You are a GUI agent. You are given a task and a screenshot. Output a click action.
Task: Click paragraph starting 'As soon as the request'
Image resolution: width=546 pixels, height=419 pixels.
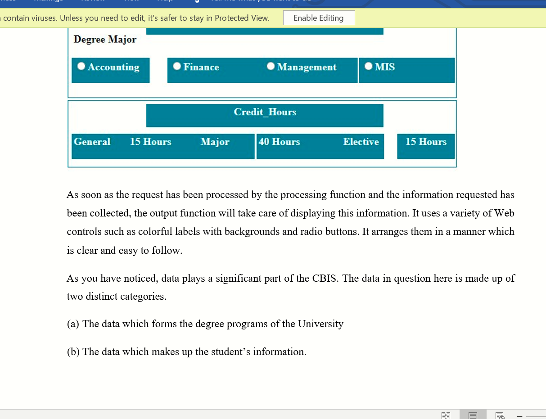291,222
